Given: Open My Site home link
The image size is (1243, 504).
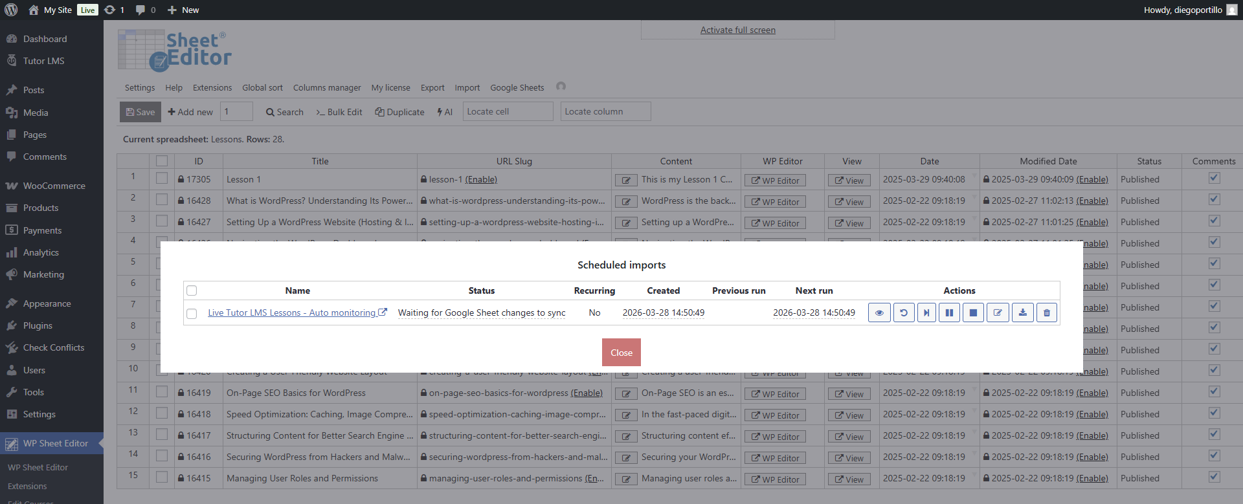Looking at the screenshot, I should click(x=50, y=10).
